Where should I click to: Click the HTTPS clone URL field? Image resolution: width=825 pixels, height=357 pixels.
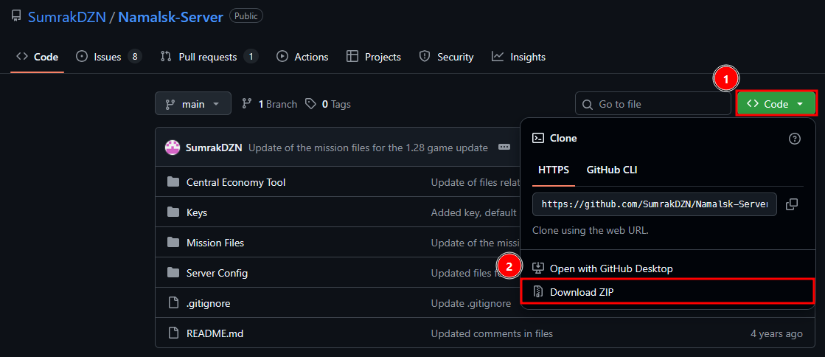coord(655,204)
